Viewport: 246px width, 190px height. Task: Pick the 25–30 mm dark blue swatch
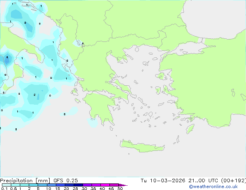(x=78, y=185)
